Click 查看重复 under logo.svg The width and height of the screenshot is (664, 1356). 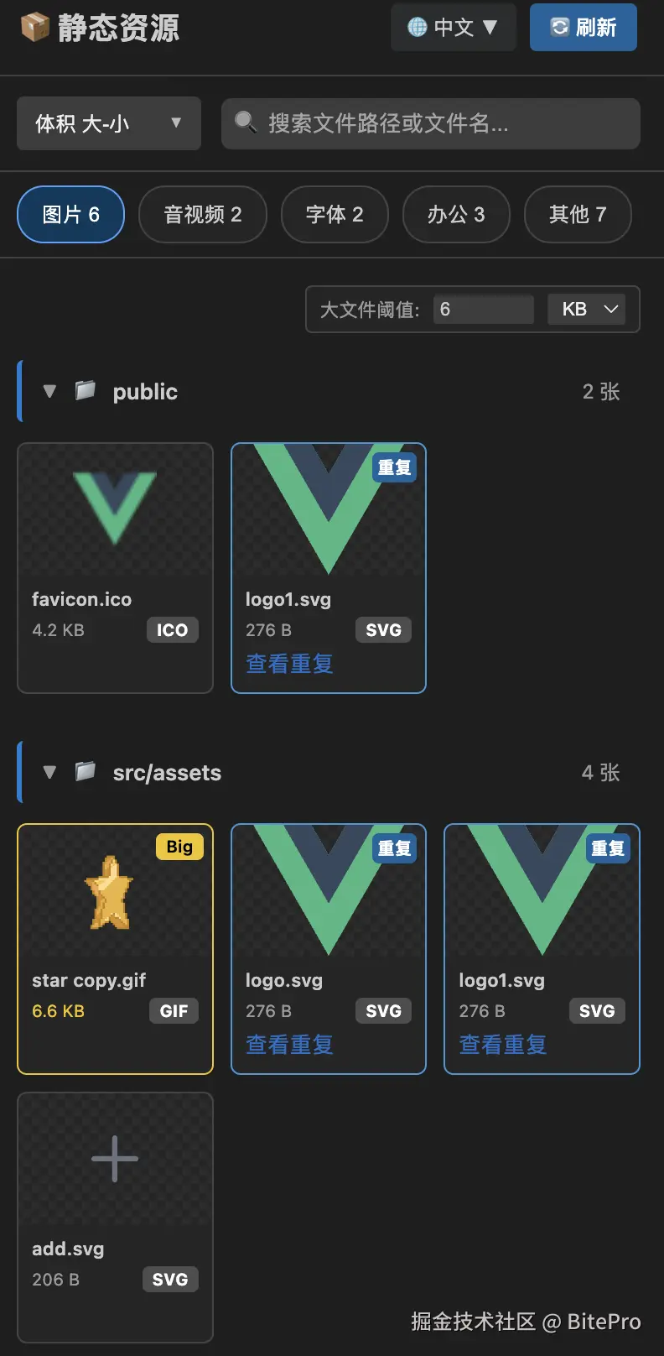click(289, 1045)
